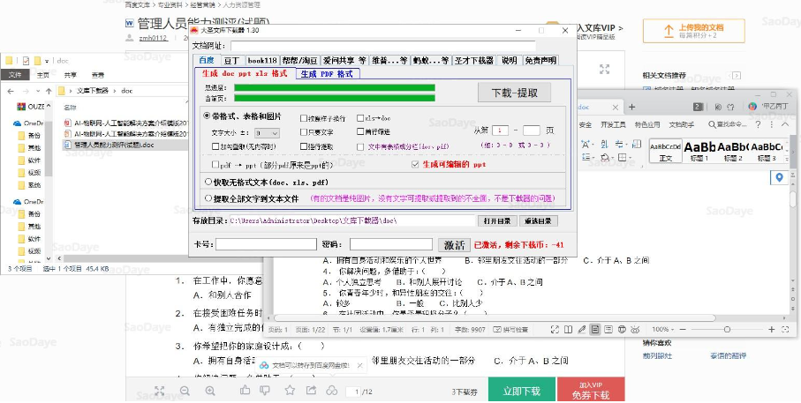Click 文档网址 input field
Viewport: 801px width, 403px height.
tap(383, 46)
